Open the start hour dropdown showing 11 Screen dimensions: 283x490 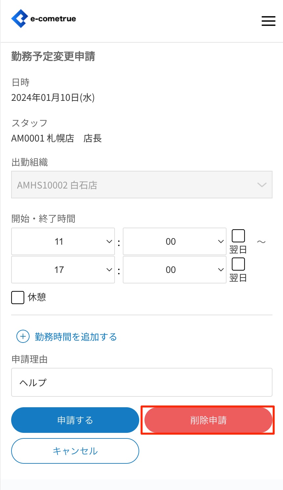63,241
